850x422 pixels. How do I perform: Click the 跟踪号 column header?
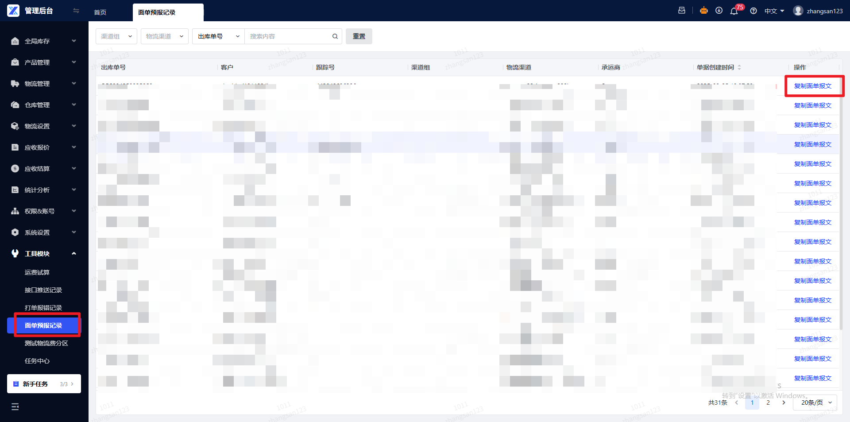[325, 67]
